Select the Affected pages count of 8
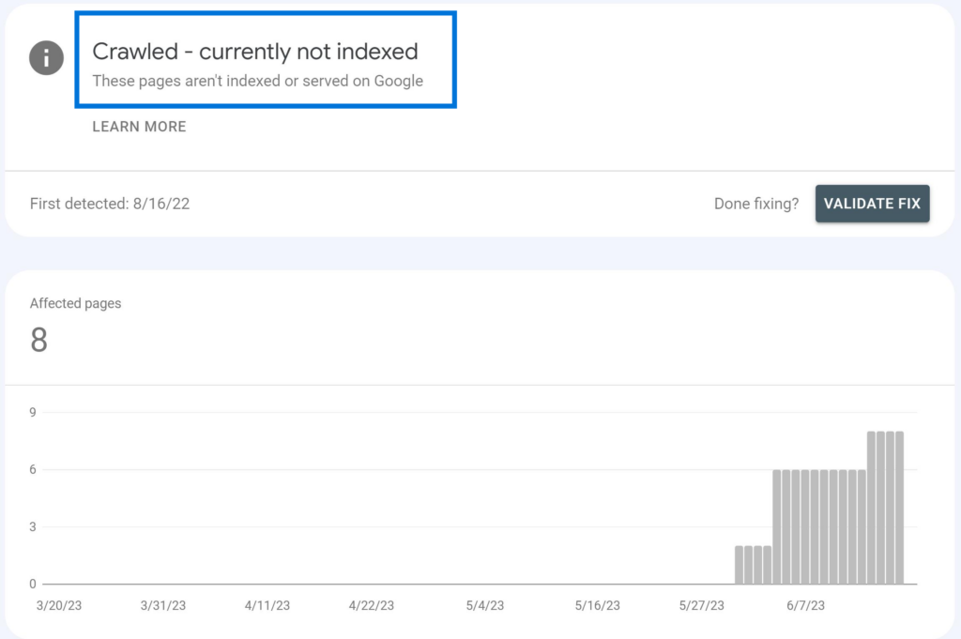The image size is (961, 639). [39, 342]
